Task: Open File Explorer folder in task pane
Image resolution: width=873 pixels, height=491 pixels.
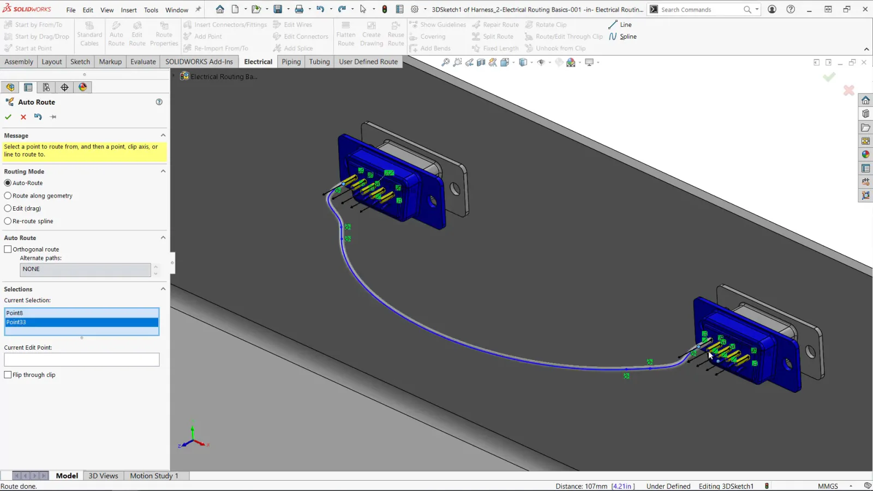Action: (865, 128)
